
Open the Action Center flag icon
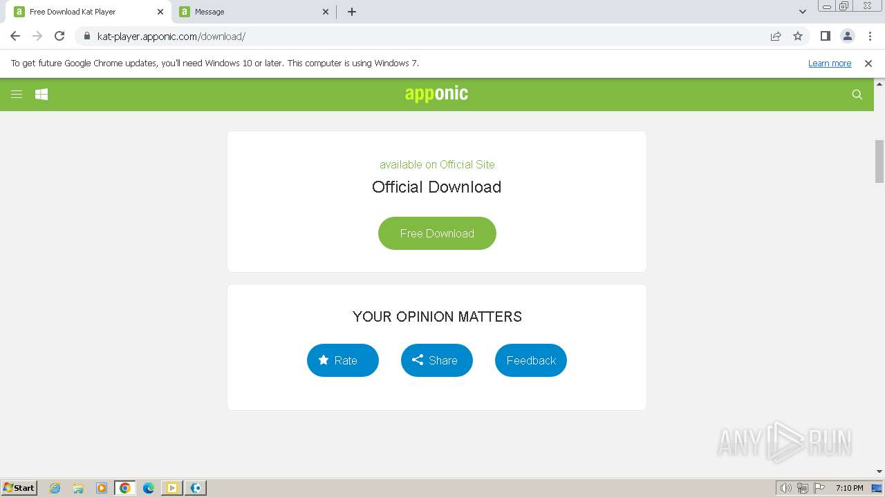click(x=819, y=488)
